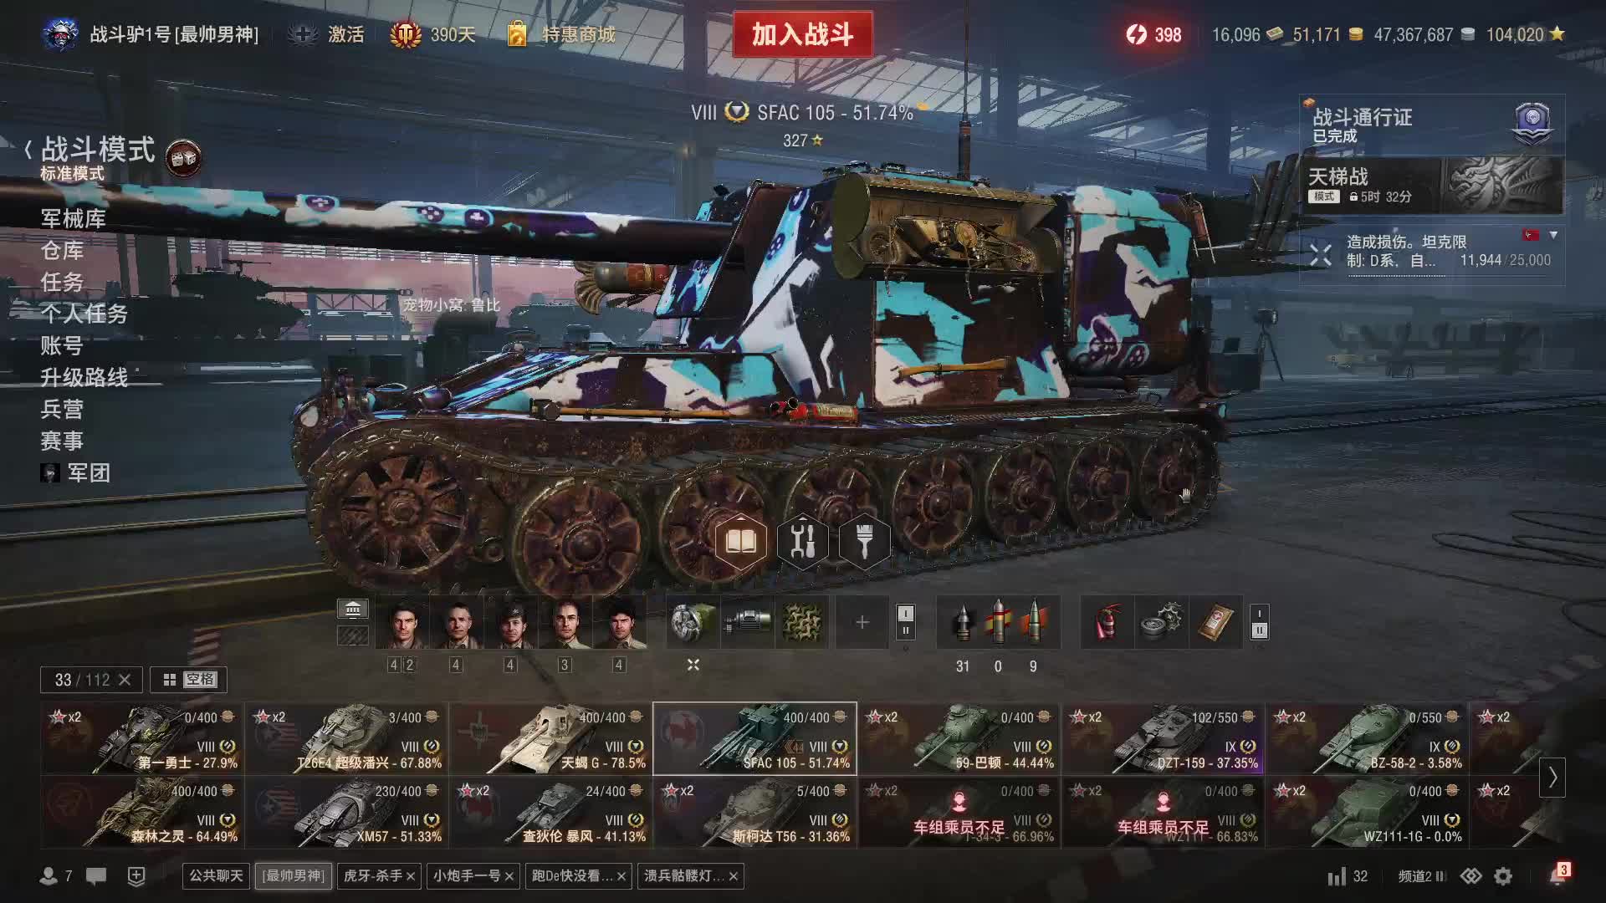Screen dimensions: 1606x903
Task: Open the 军械库 menu item
Action: pos(74,219)
